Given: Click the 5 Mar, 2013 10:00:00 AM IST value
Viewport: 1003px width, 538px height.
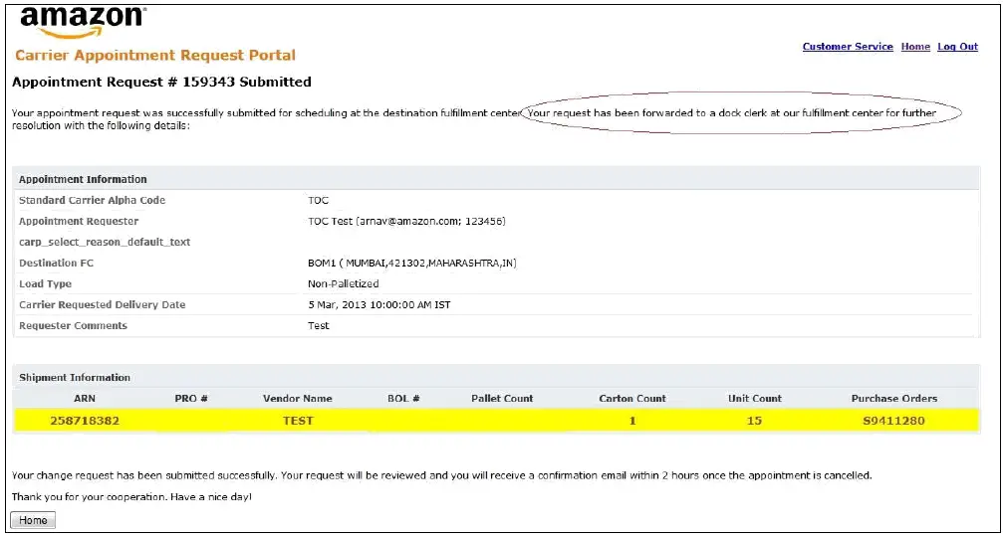Looking at the screenshot, I should pyautogui.click(x=379, y=304).
